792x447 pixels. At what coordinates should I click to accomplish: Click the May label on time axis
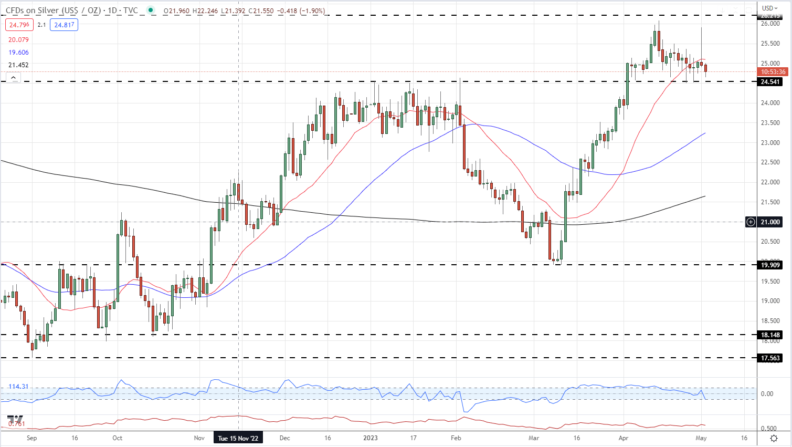pos(701,438)
